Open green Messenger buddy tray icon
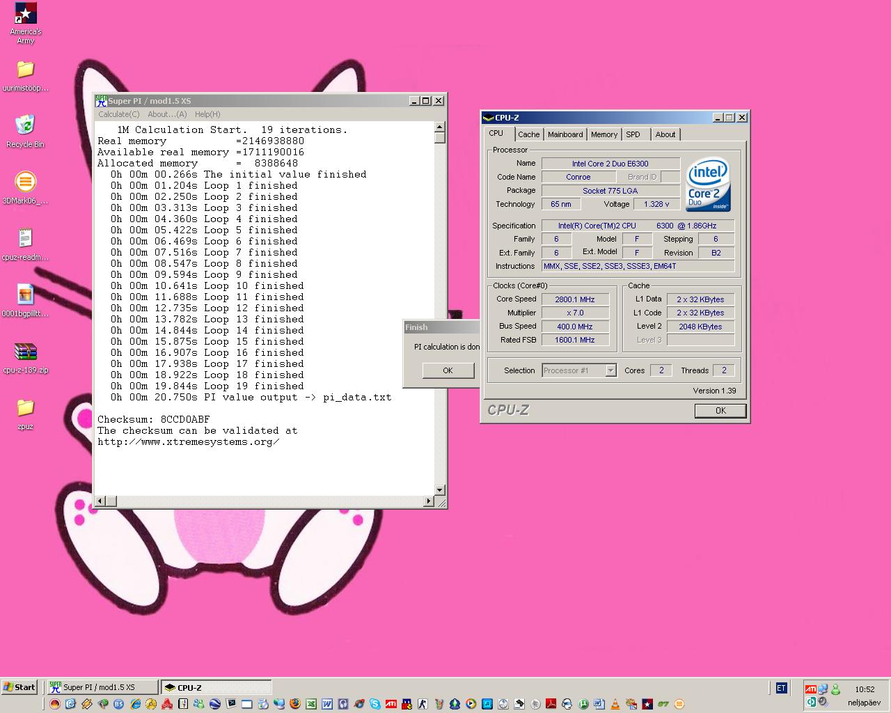Viewport: 891px width, 713px height. click(x=836, y=689)
